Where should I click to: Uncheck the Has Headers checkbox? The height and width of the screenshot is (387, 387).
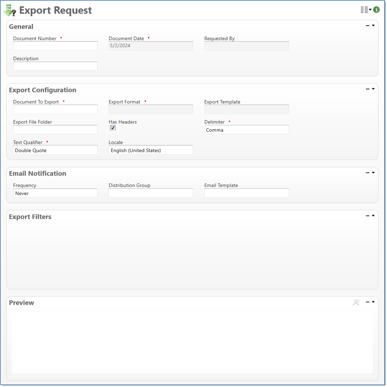coord(113,128)
